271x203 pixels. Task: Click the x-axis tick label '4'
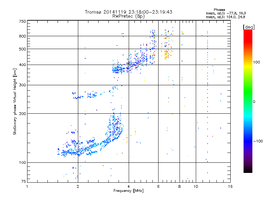tap(129, 186)
